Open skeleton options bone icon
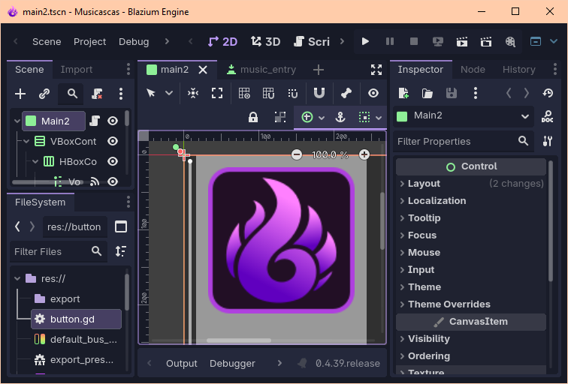 click(346, 93)
